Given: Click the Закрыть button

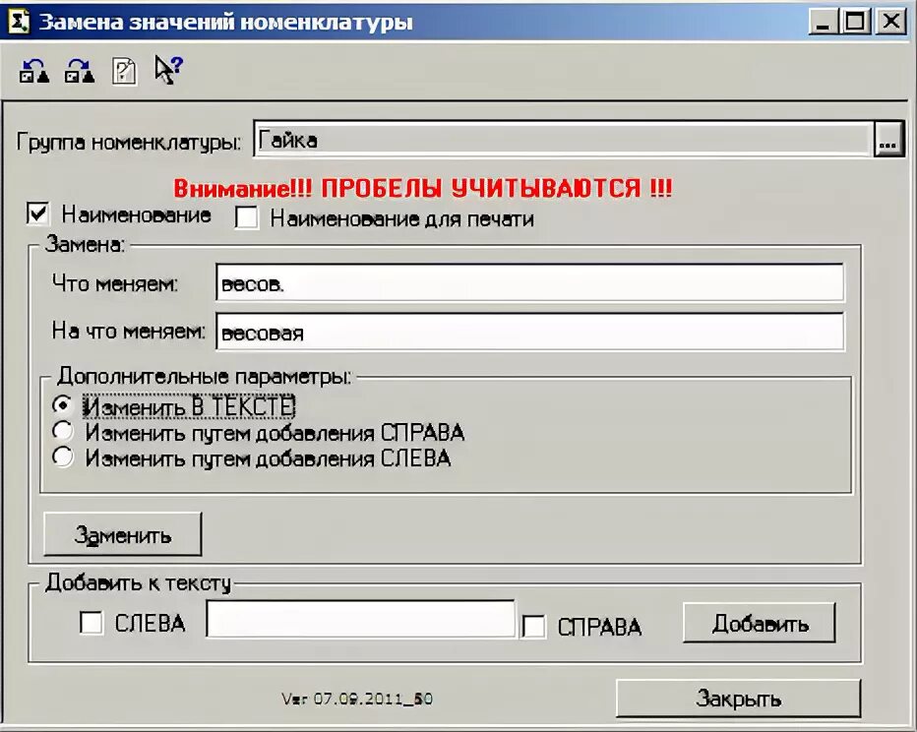Looking at the screenshot, I should point(739,699).
